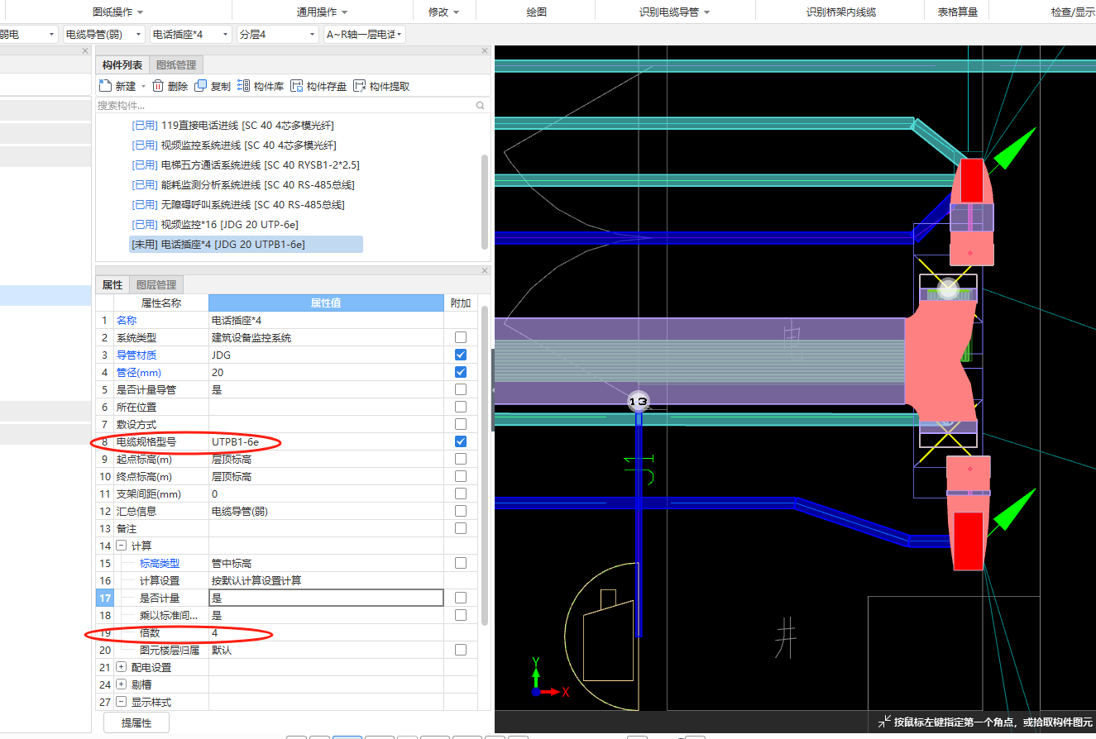The image size is (1096, 739).
Task: Open the 修改 ribbon group menu
Action: [x=443, y=12]
